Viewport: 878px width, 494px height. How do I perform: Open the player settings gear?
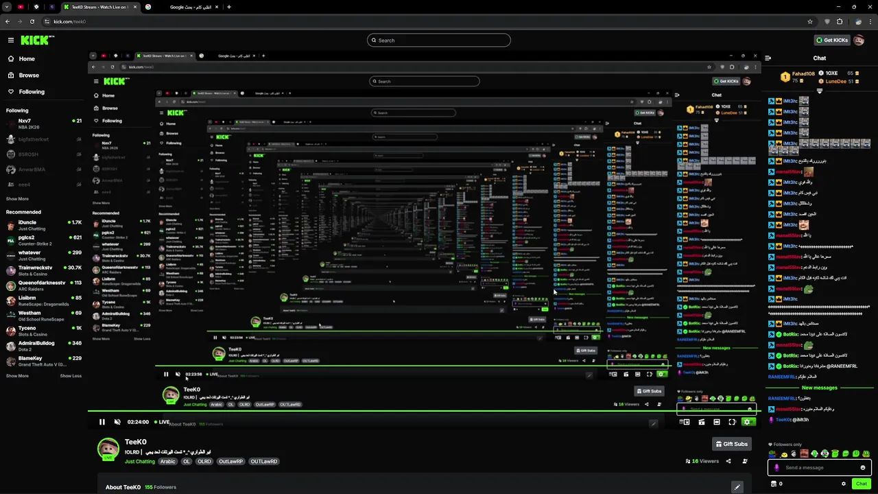(747, 422)
